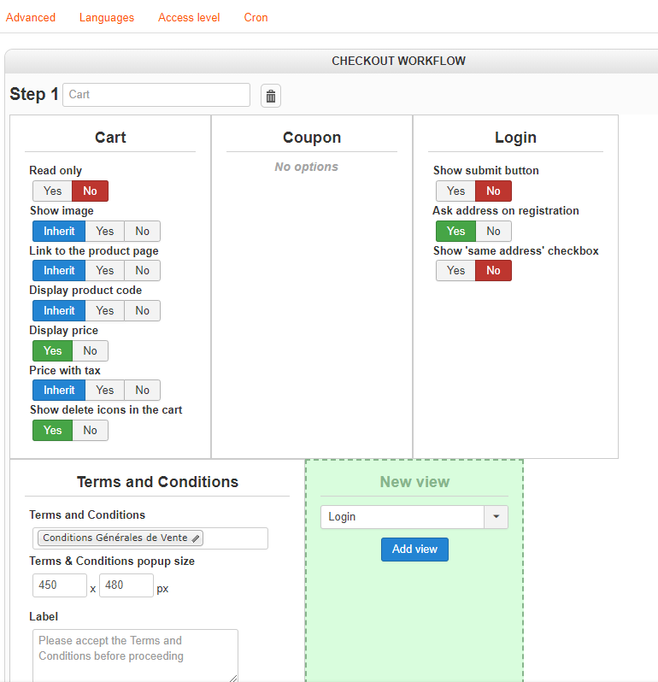The width and height of the screenshot is (658, 682).
Task: Click the Terms and Conditions article field
Action: coord(150,538)
